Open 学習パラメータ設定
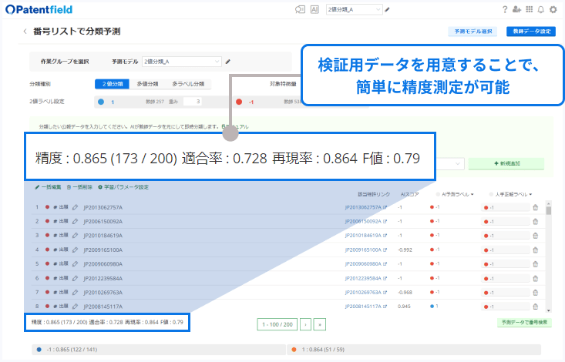 (123, 187)
